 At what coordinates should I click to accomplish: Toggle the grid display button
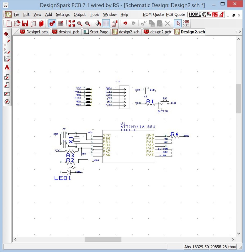(106, 23)
